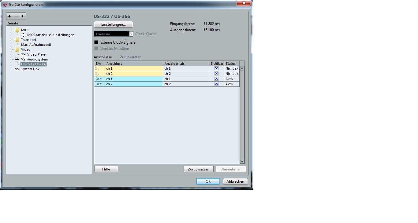This screenshot has width=418, height=223.
Task: Click the Zurücksetzen button at bottom
Action: point(199,169)
